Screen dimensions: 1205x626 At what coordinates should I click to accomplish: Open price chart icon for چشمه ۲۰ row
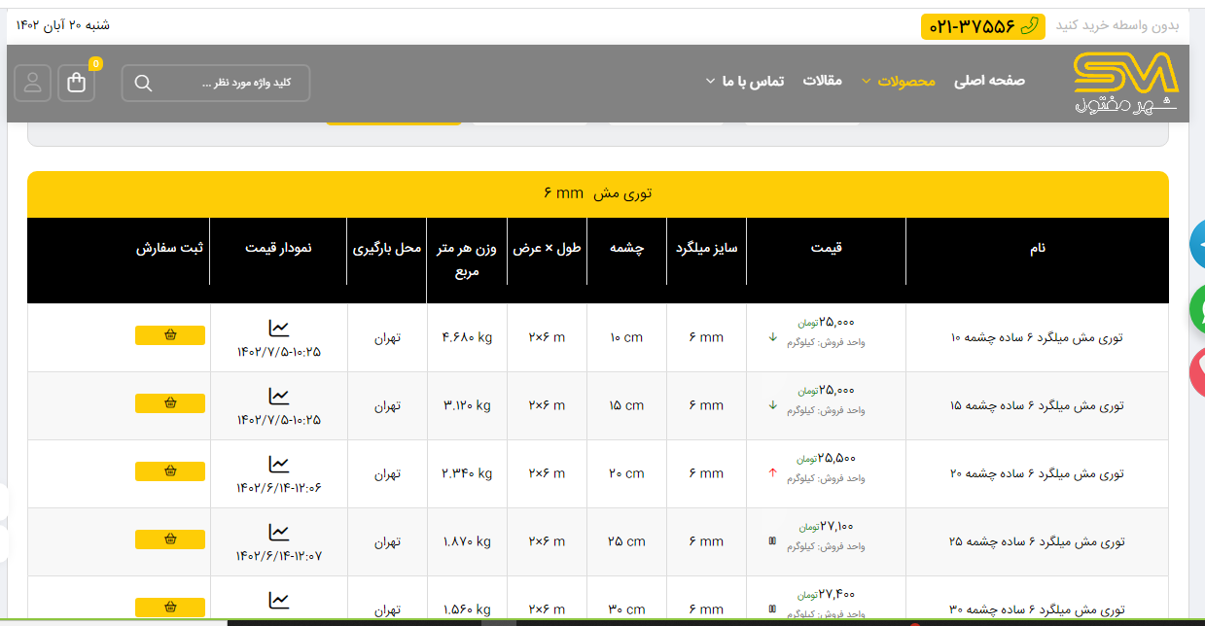click(279, 465)
